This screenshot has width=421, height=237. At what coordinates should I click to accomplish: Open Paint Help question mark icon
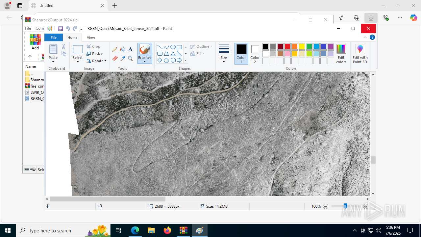pos(372,37)
